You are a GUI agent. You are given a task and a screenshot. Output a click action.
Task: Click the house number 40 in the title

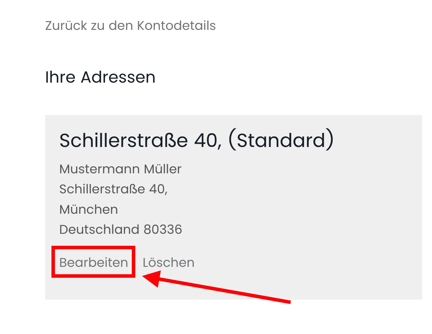click(x=208, y=140)
